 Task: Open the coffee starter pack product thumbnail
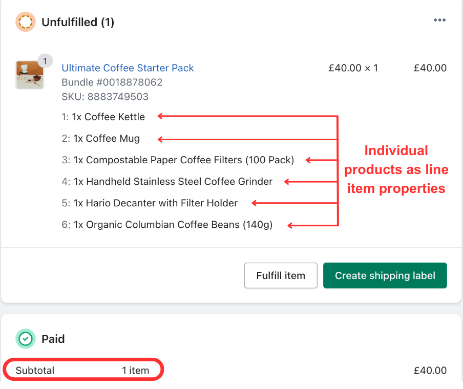30,75
